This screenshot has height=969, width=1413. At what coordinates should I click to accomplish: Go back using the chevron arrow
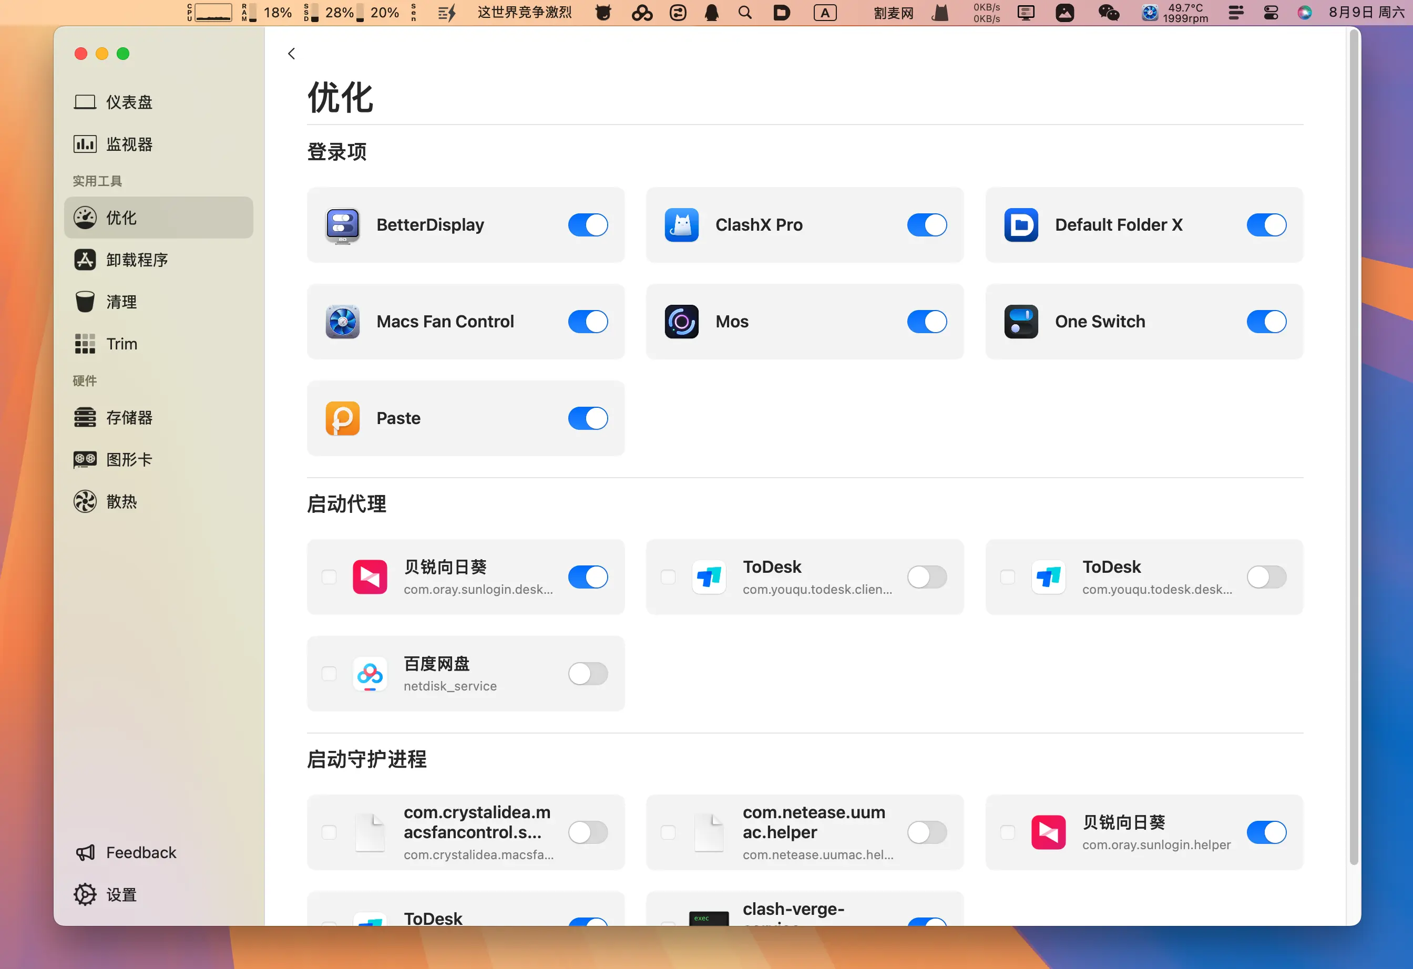point(291,54)
